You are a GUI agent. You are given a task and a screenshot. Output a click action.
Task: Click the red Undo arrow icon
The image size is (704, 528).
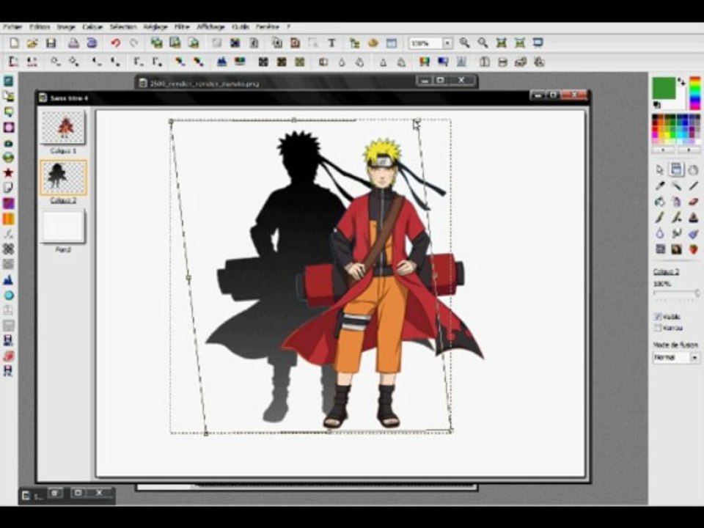(115, 43)
